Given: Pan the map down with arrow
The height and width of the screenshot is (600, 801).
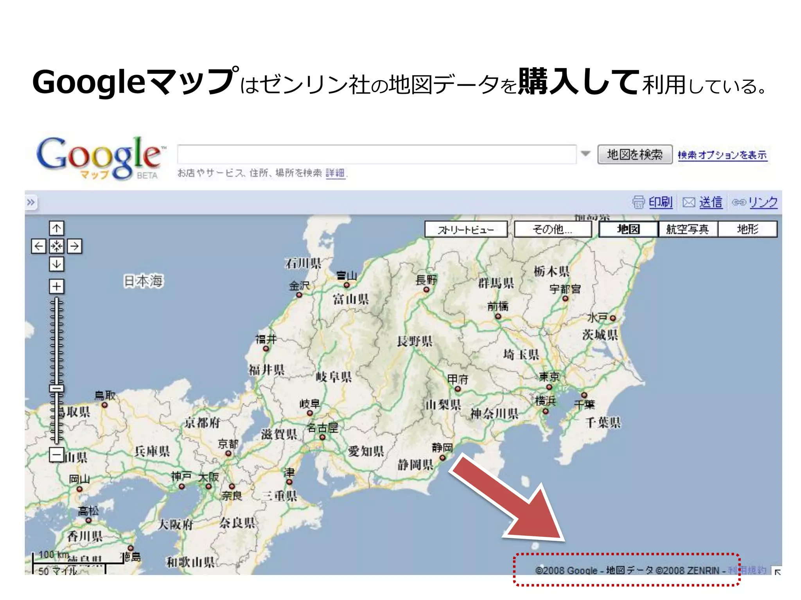Looking at the screenshot, I should pyautogui.click(x=57, y=264).
